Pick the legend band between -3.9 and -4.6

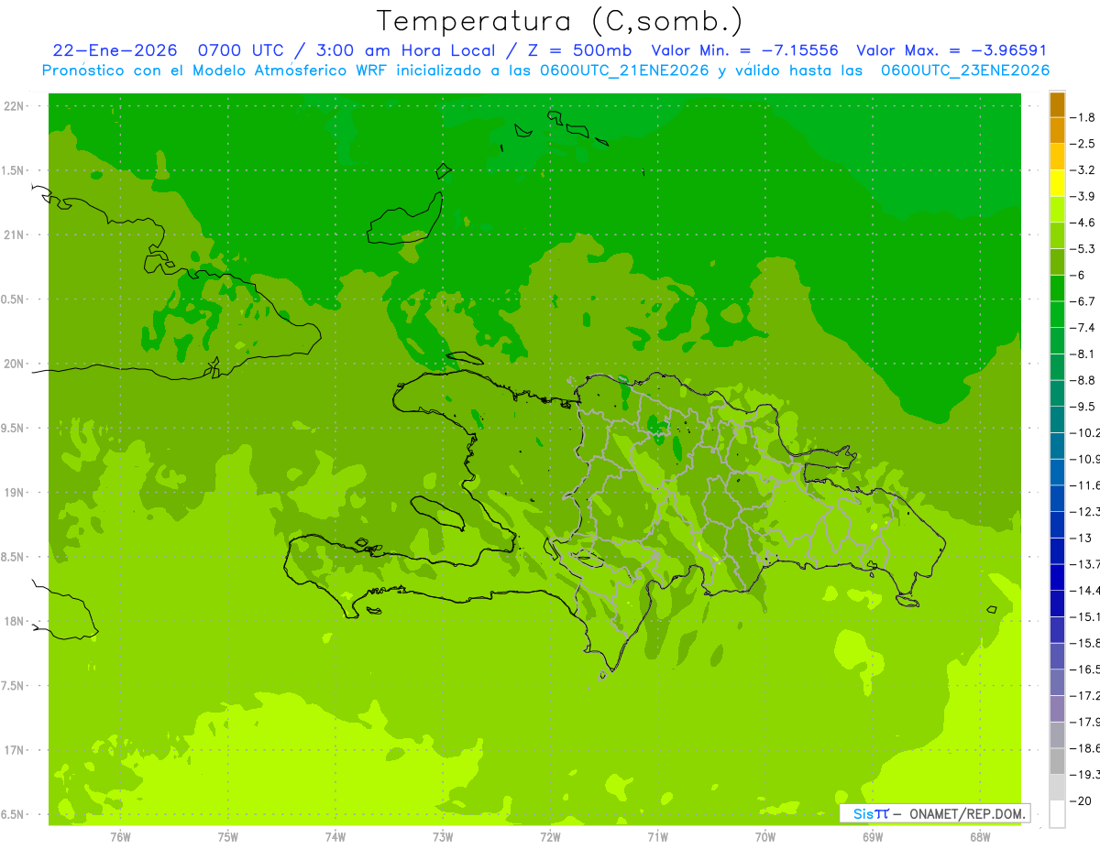[x=1057, y=210]
